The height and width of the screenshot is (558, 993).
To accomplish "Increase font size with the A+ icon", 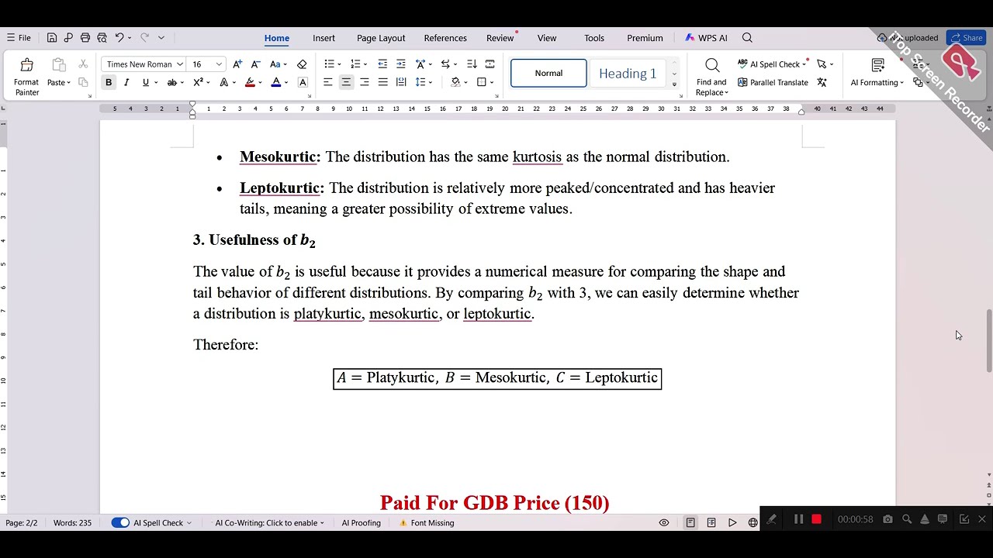I will pyautogui.click(x=237, y=64).
